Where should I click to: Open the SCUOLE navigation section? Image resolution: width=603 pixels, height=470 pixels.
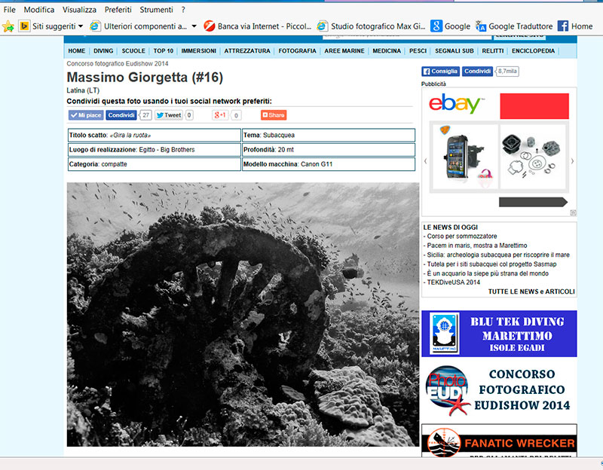(x=133, y=50)
